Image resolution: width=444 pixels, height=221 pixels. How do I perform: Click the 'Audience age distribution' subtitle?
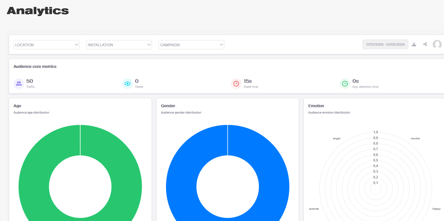31,112
